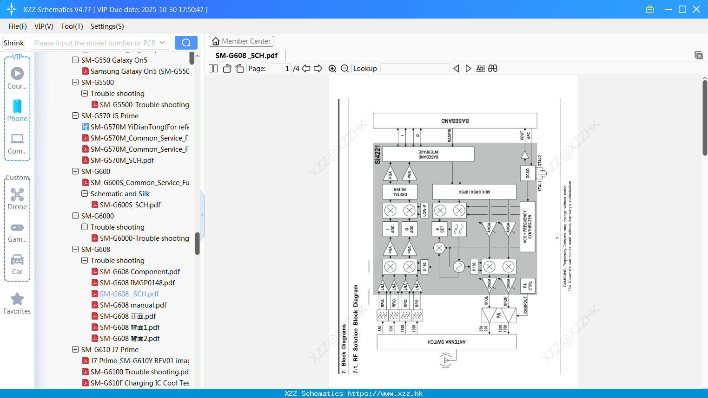Go to previous page arrow

(x=306, y=68)
